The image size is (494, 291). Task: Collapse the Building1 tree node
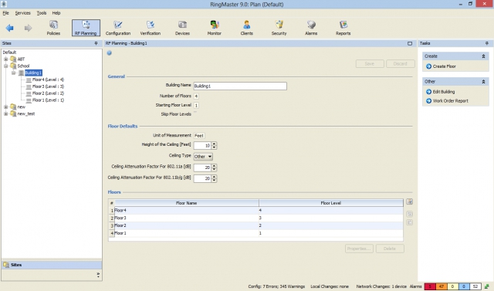14,73
